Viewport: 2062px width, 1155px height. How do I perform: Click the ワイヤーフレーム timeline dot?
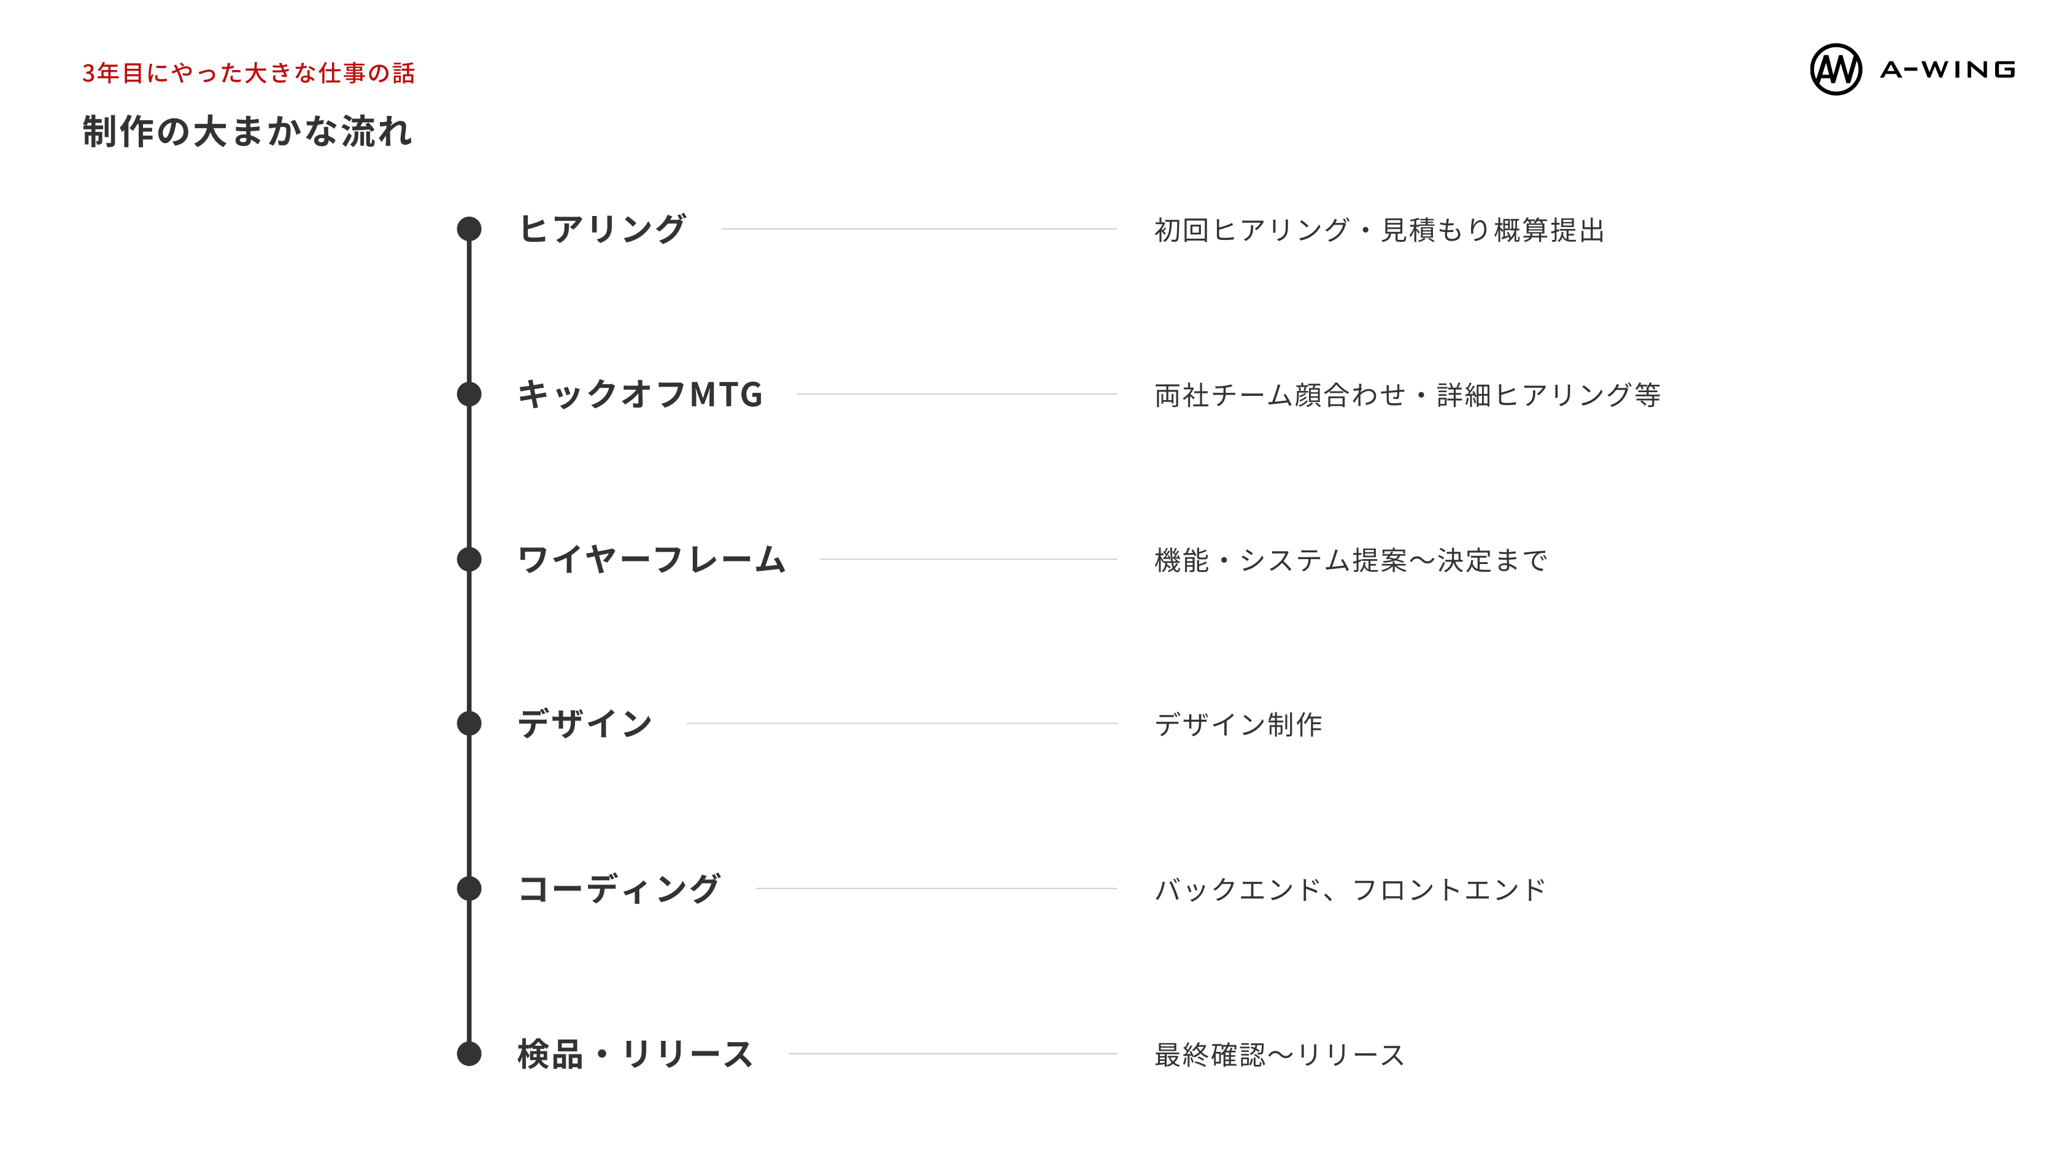(x=469, y=558)
